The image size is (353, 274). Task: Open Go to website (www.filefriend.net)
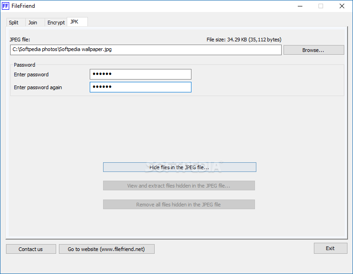(106, 249)
